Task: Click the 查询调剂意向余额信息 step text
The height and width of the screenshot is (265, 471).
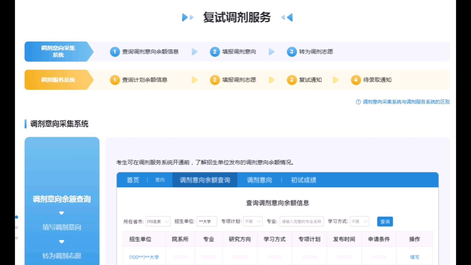Action: (x=150, y=52)
